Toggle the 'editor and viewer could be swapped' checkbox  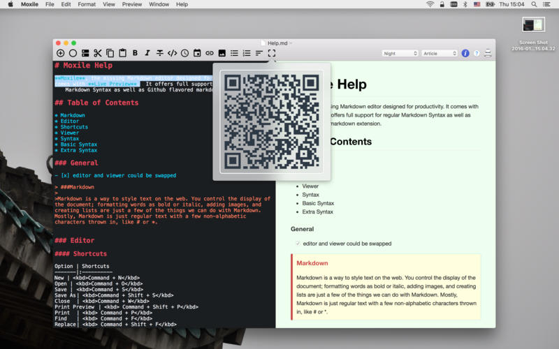point(298,243)
